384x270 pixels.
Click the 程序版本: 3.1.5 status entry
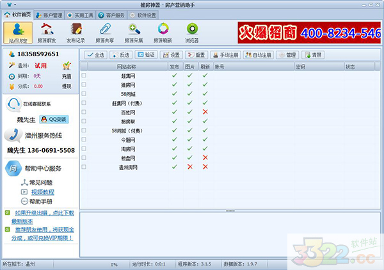point(195,264)
